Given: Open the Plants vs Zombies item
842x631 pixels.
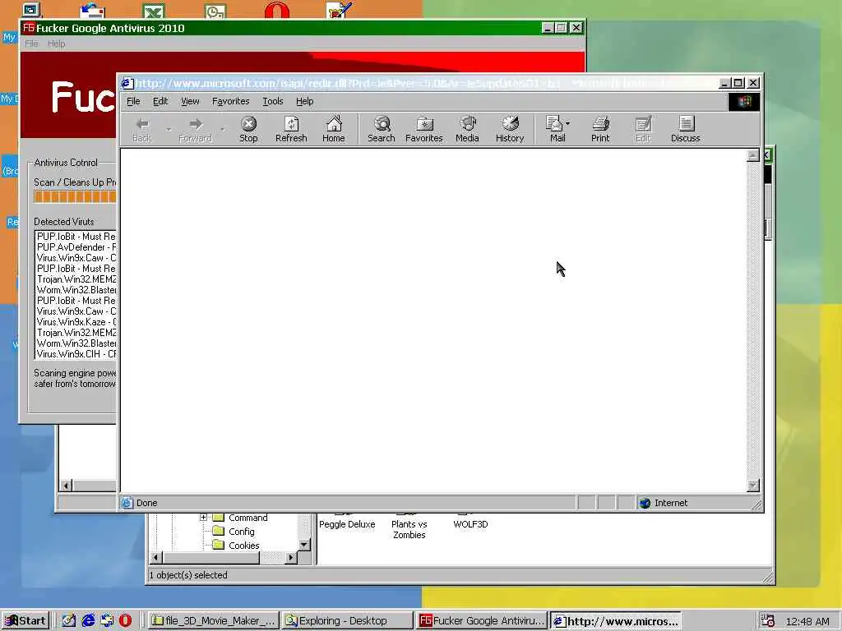Looking at the screenshot, I should click(x=409, y=529).
